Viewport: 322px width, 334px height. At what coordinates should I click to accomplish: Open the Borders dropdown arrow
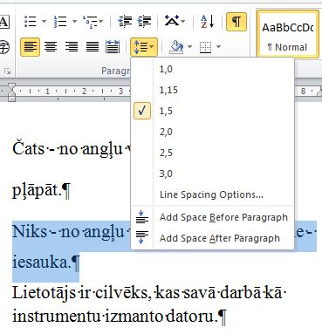coord(219,47)
